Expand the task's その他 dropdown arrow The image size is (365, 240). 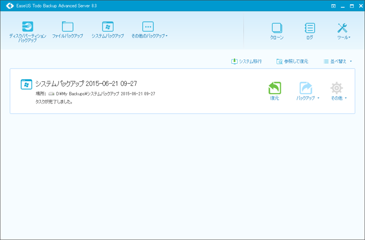pos(346,98)
